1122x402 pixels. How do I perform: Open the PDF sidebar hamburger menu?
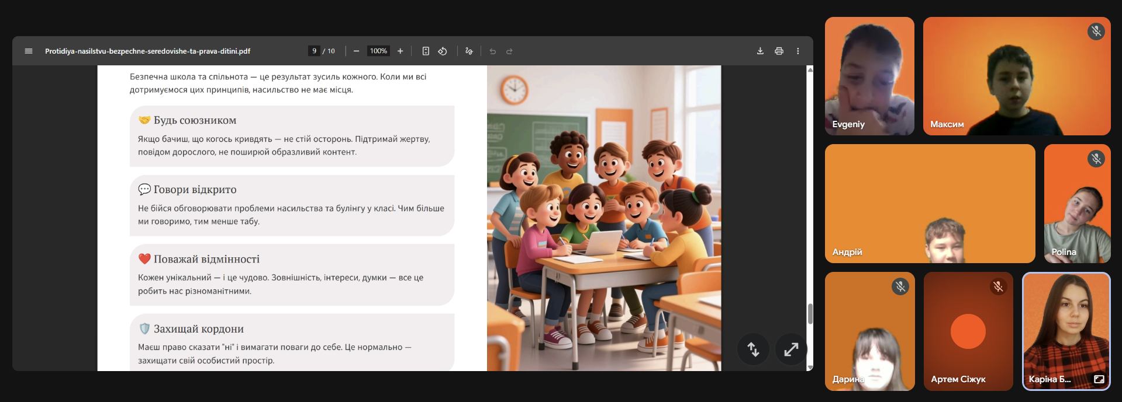(28, 51)
